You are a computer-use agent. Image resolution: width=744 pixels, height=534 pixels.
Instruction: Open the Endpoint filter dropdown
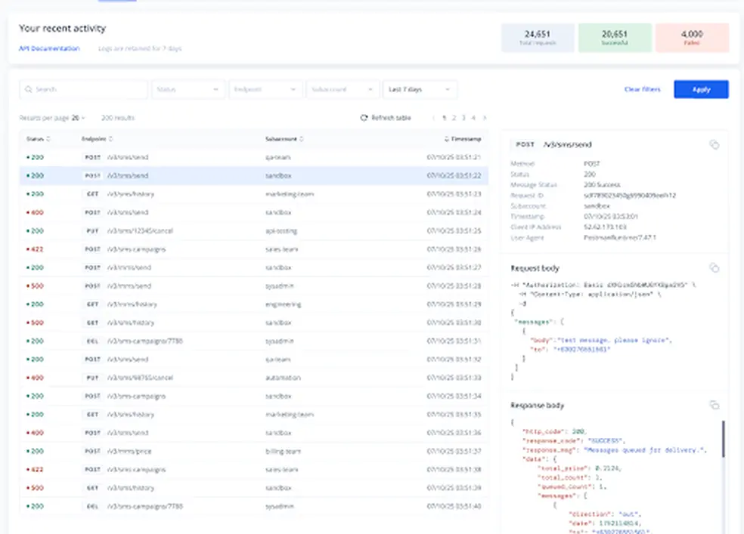click(x=265, y=90)
